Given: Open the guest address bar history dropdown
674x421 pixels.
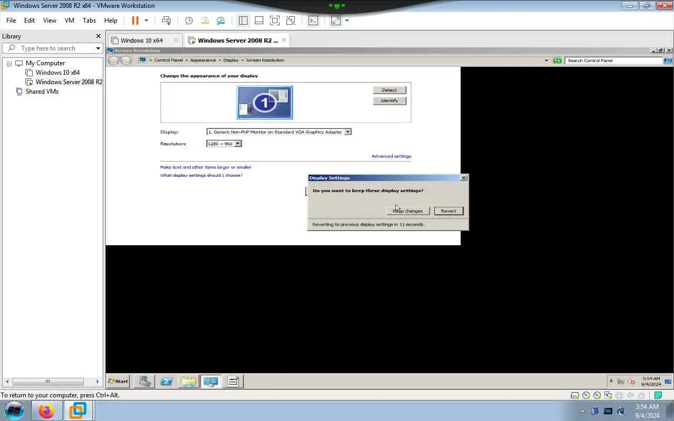Looking at the screenshot, I should (x=546, y=61).
